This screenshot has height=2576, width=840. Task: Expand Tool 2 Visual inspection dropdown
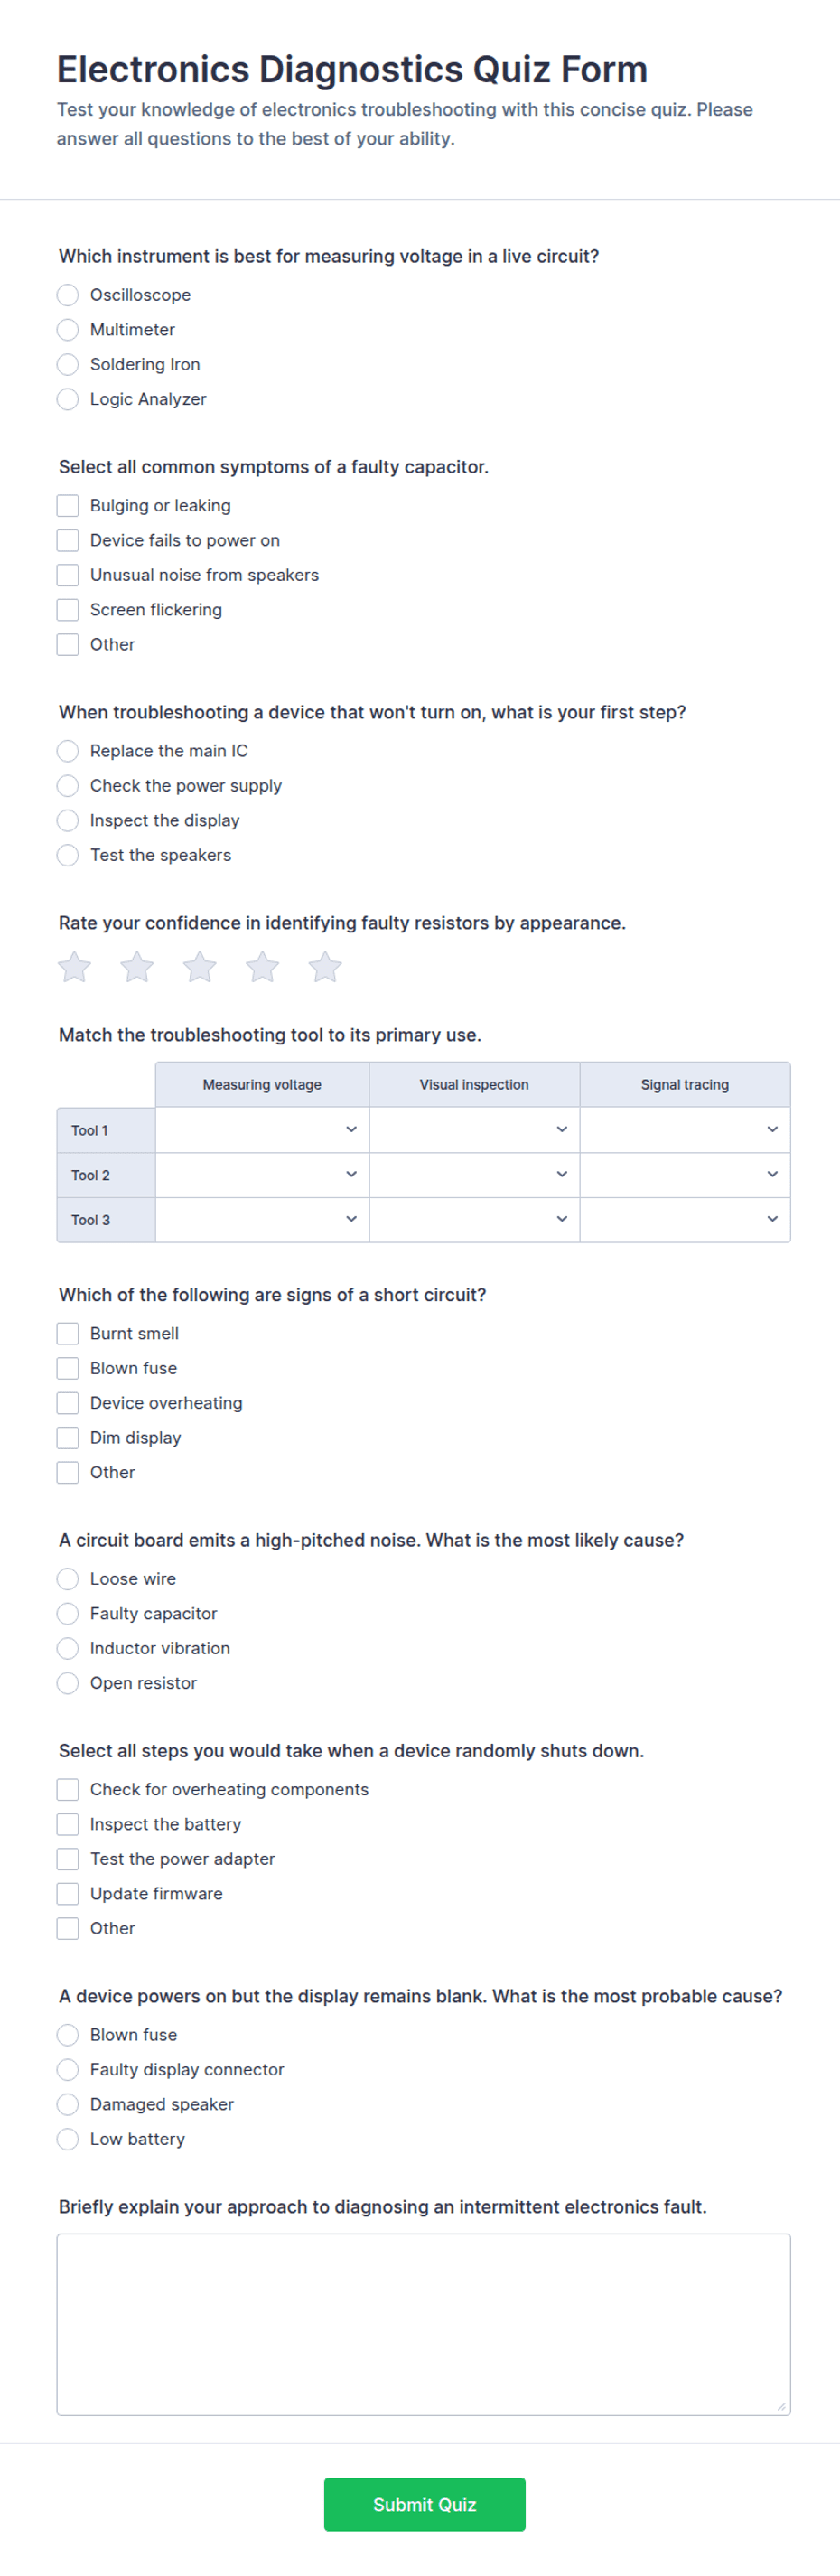[474, 1175]
